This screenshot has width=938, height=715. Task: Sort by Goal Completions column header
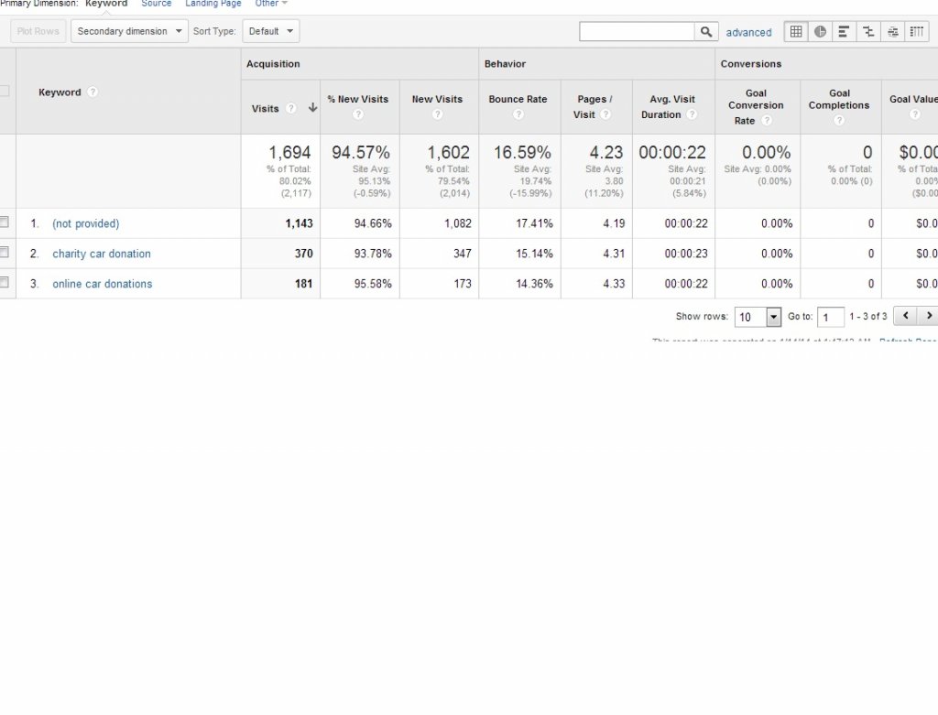pos(839,99)
